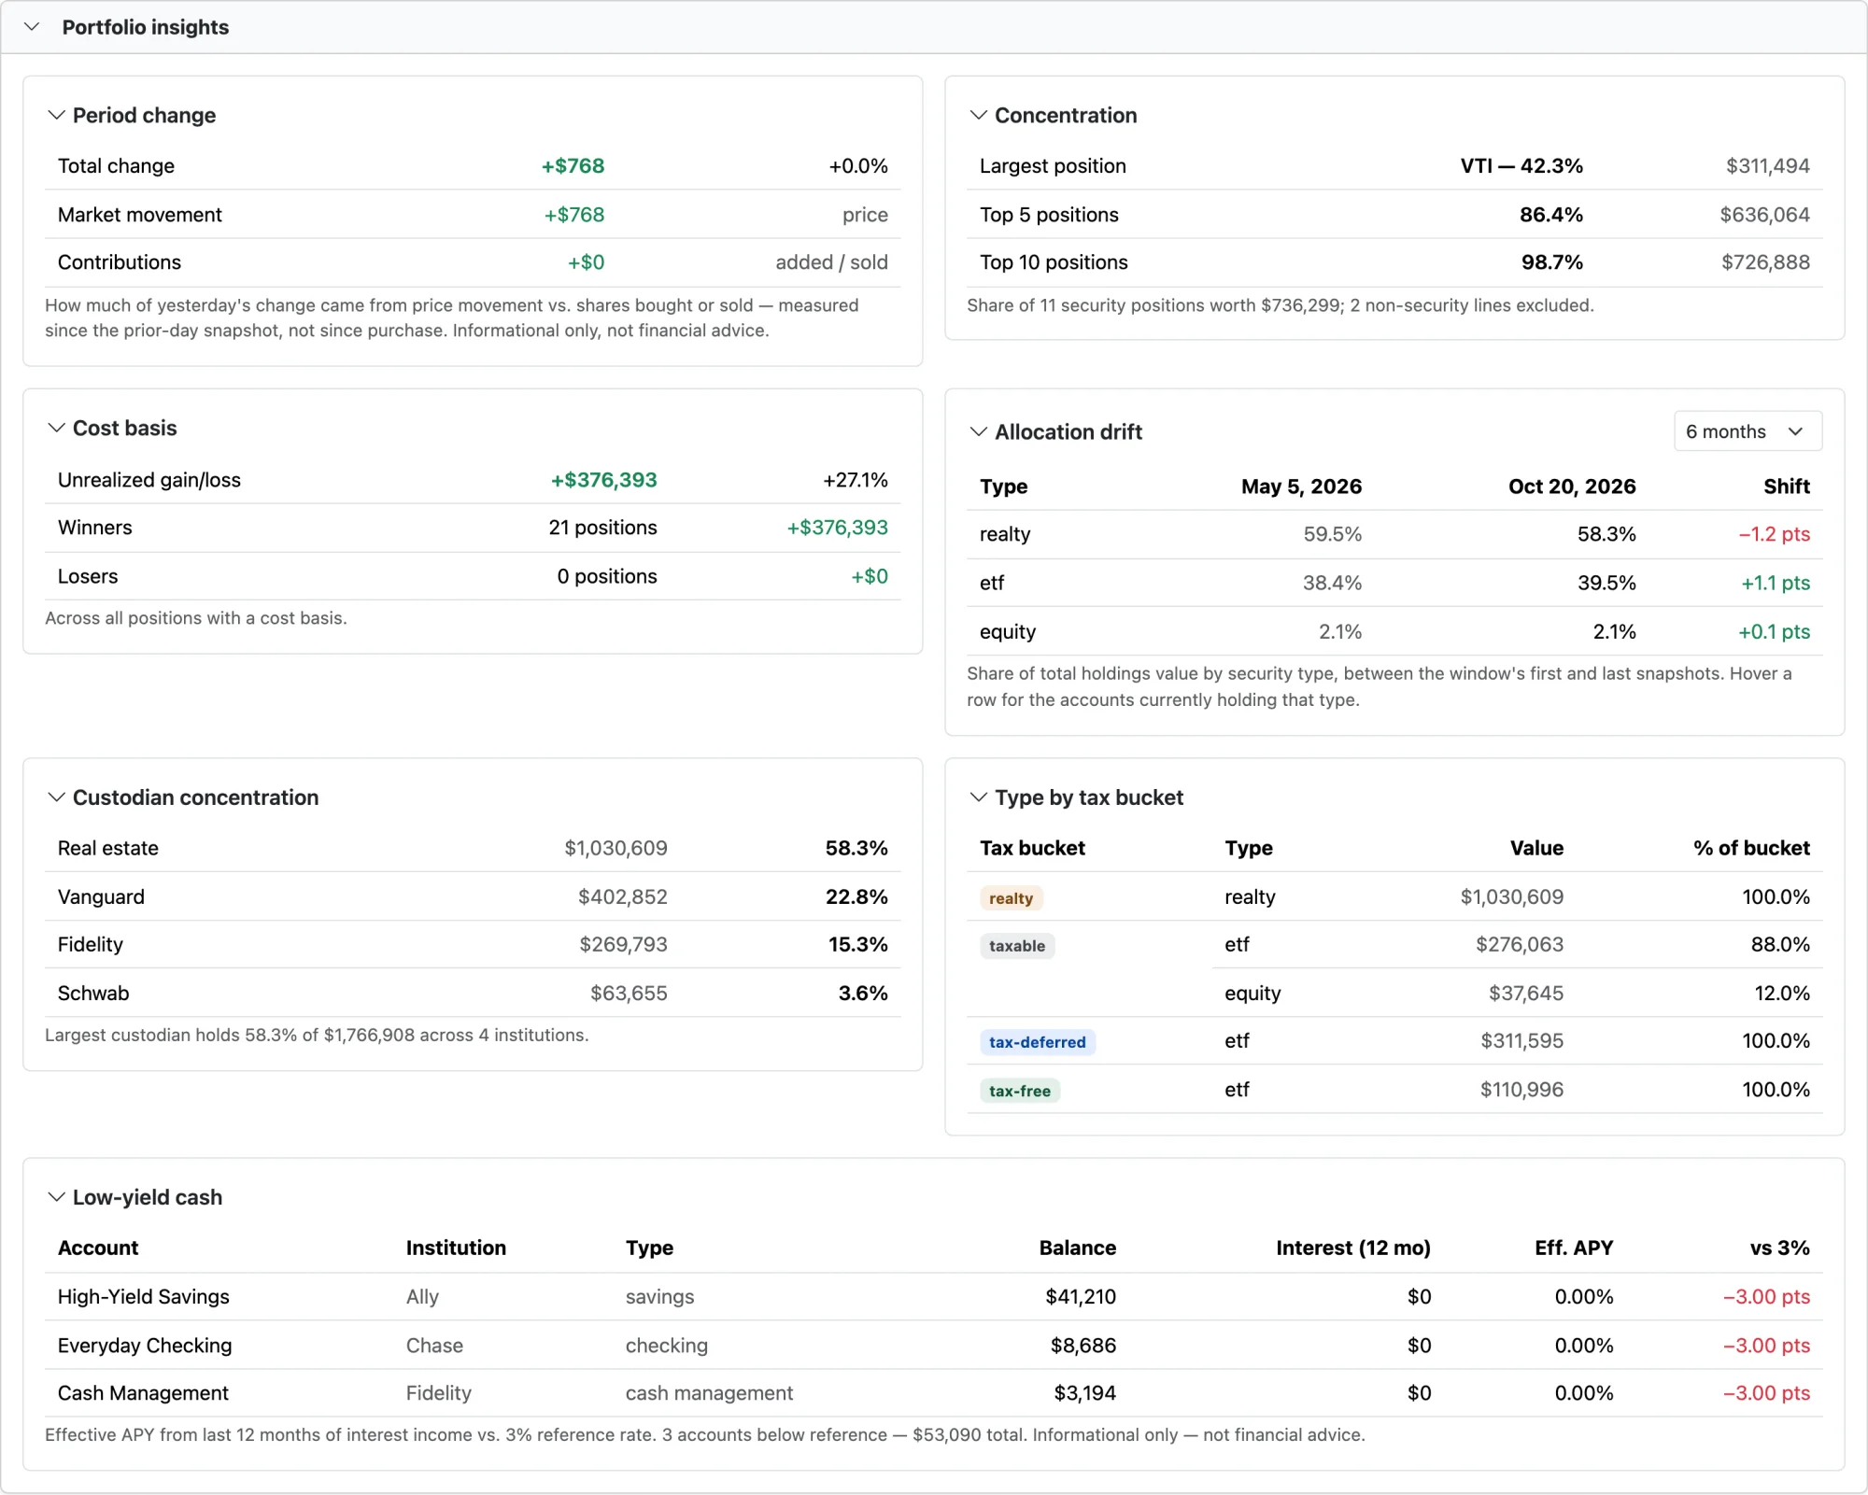
Task: Click the Cash Management account row
Action: pos(934,1393)
